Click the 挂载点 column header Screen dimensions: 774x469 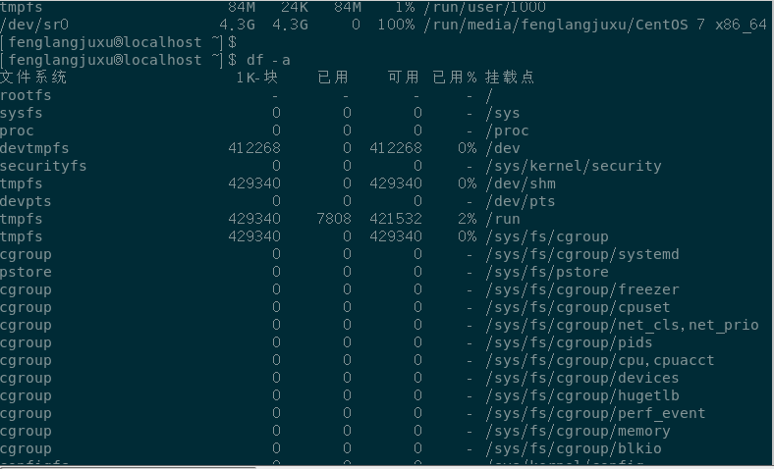pyautogui.click(x=509, y=78)
